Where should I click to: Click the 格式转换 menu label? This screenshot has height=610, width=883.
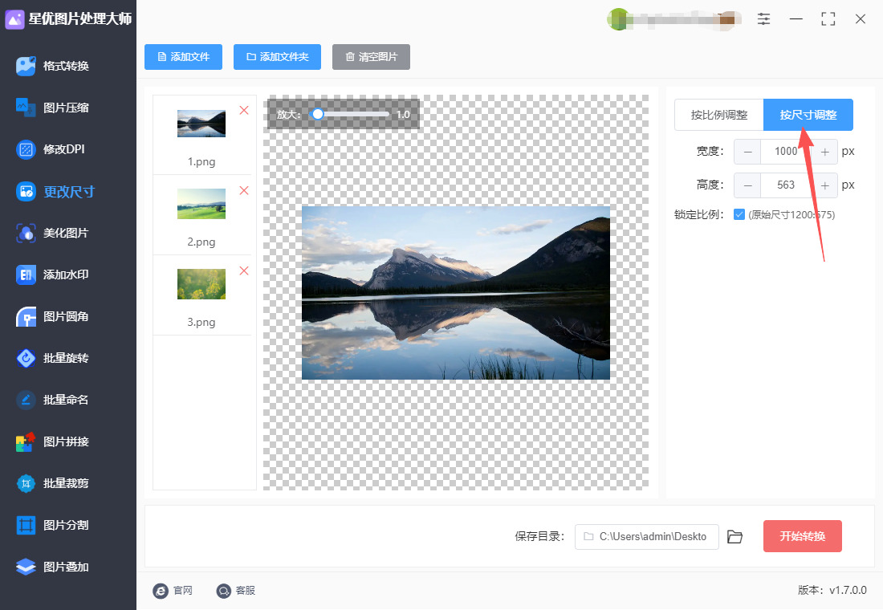click(x=66, y=66)
